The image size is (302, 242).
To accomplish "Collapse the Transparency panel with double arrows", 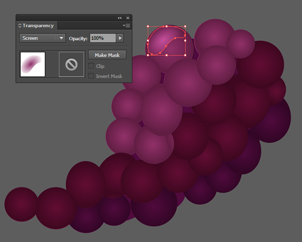I will coord(120,18).
